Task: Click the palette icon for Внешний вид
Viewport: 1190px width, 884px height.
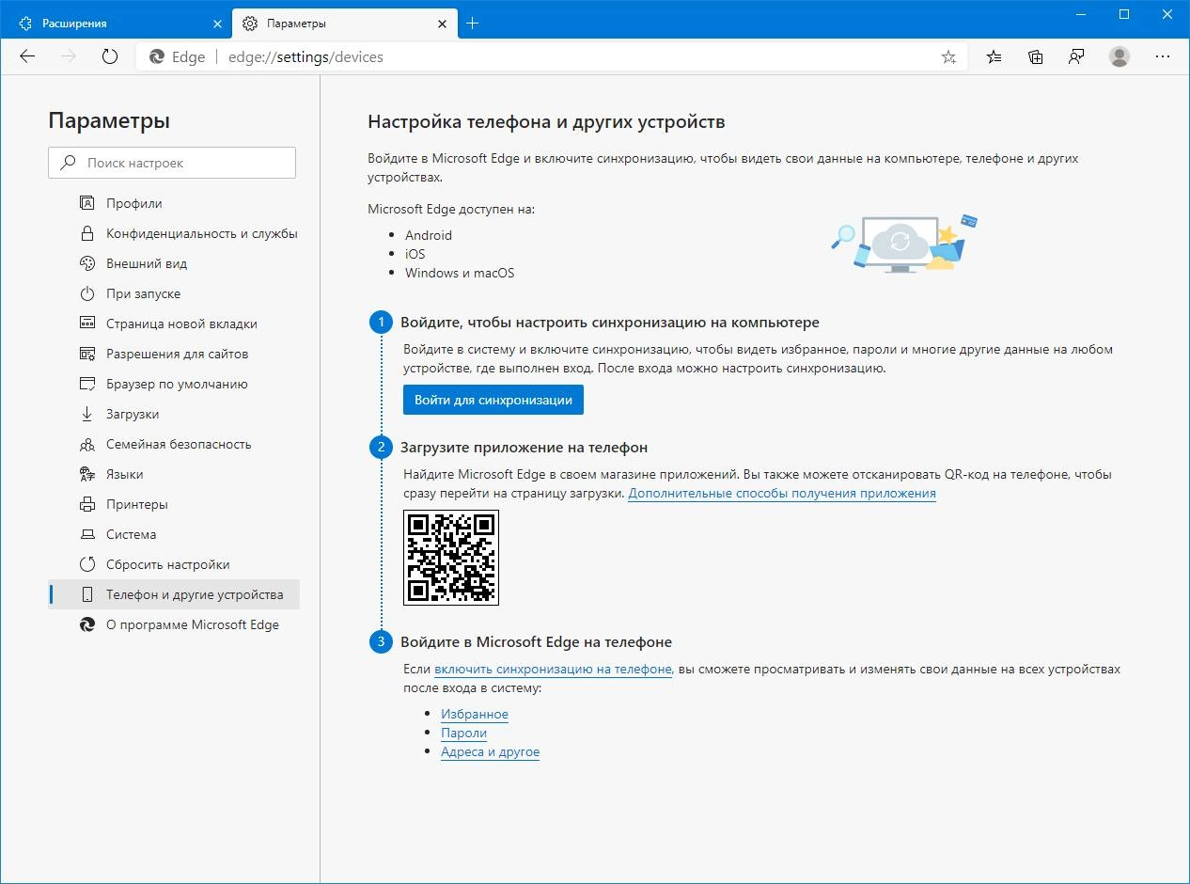Action: (87, 263)
